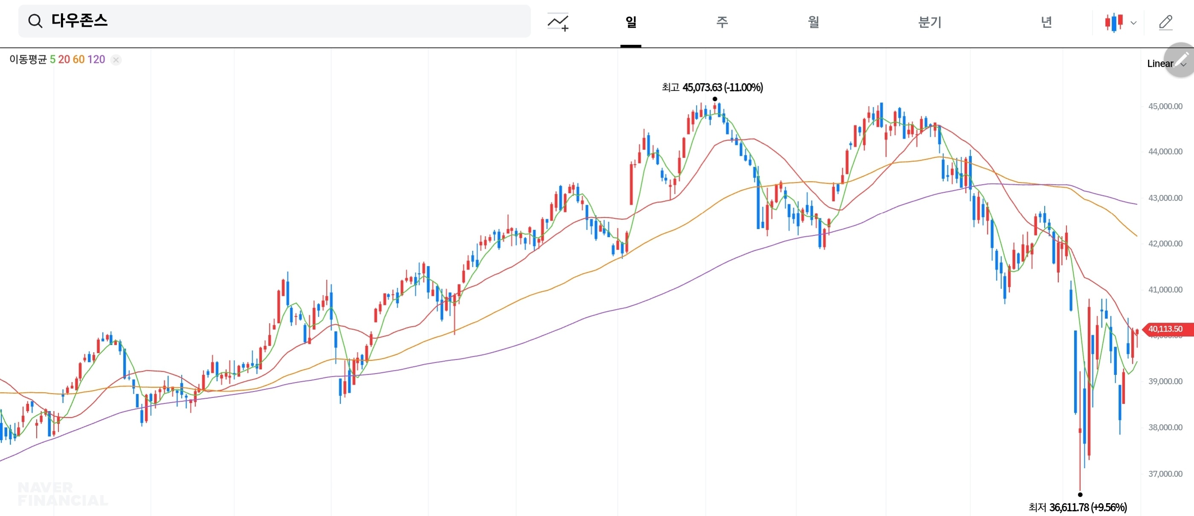Open the add-indicator chart icon

pos(558,22)
